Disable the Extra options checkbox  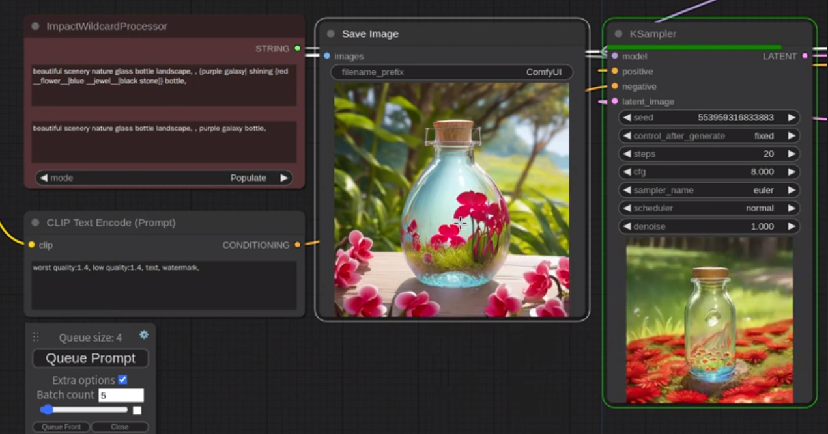point(122,380)
